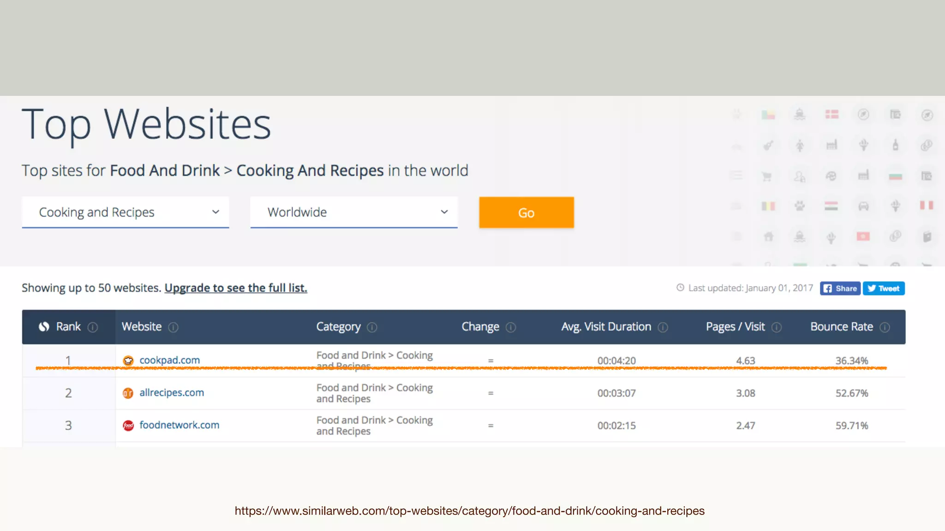Click the cookpad.com favicon

coord(128,360)
